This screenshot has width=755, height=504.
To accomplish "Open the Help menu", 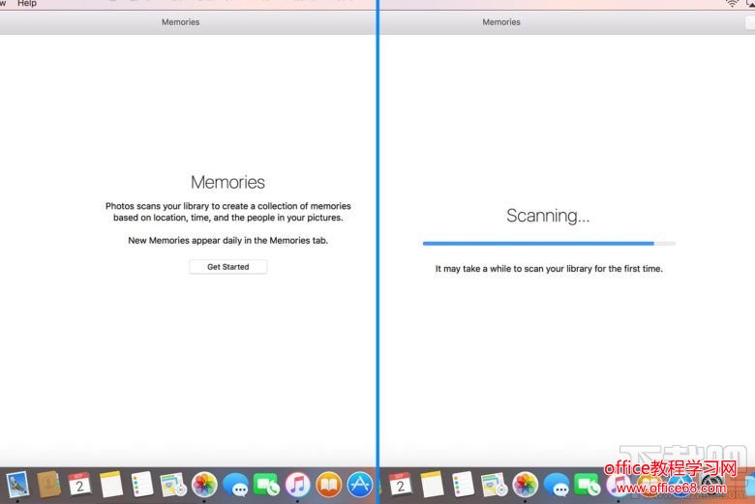I will [27, 3].
